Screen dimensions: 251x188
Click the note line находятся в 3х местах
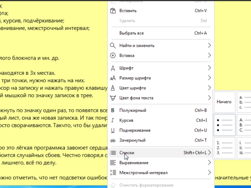pyautogui.click(x=28, y=73)
